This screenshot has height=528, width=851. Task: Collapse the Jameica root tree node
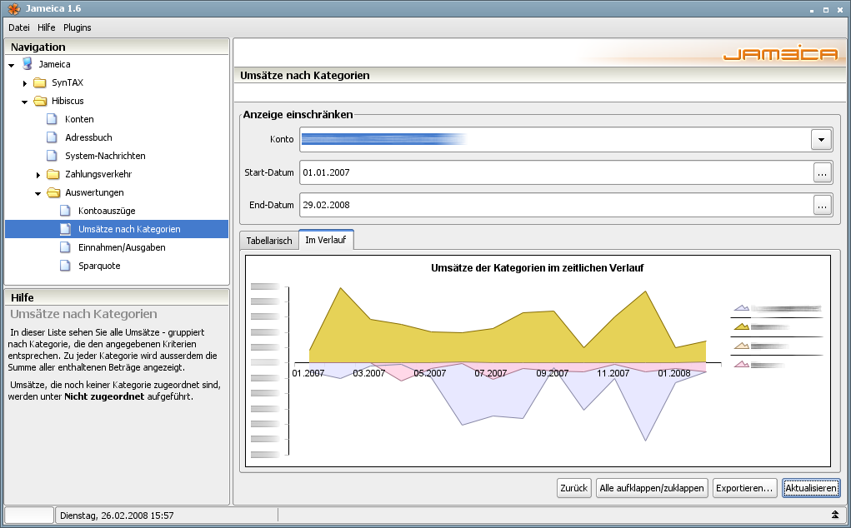pyautogui.click(x=12, y=65)
